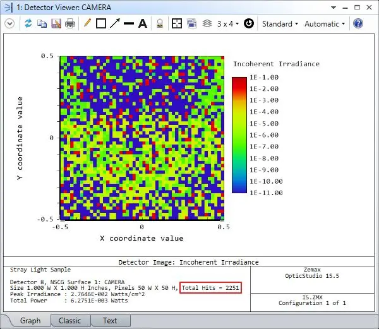
Task: Click the Copy window icon
Action: [x=42, y=23]
